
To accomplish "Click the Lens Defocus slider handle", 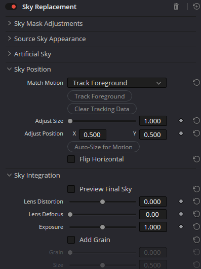I will pos(70,215).
